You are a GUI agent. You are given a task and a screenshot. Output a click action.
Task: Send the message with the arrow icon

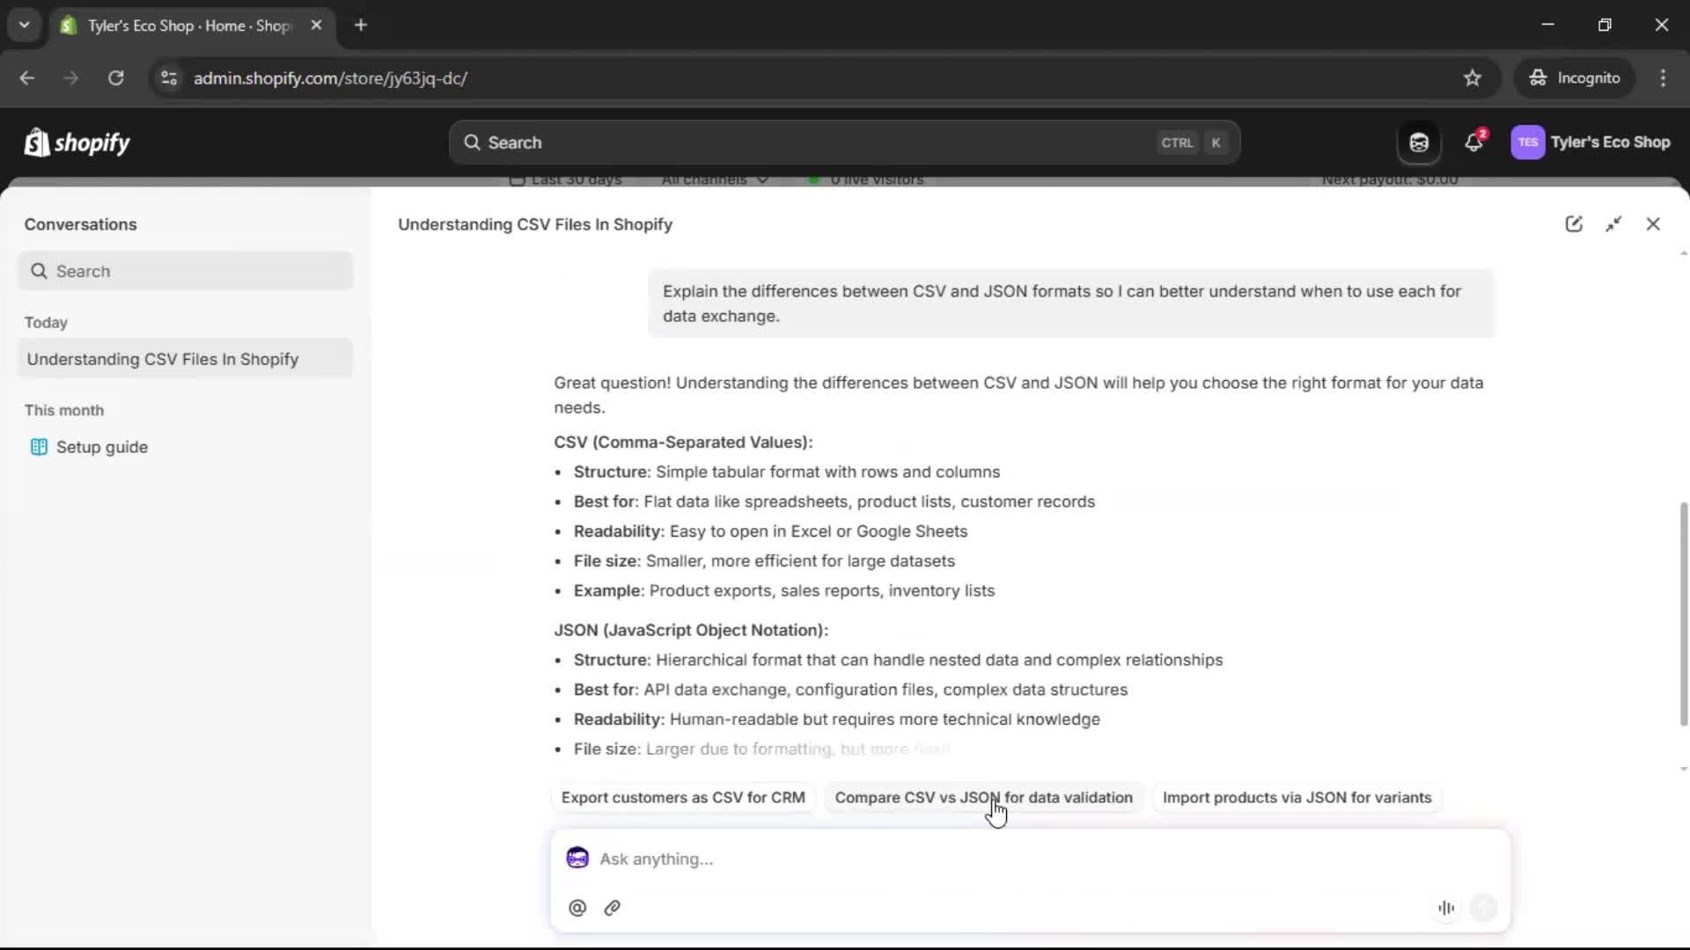(1484, 907)
